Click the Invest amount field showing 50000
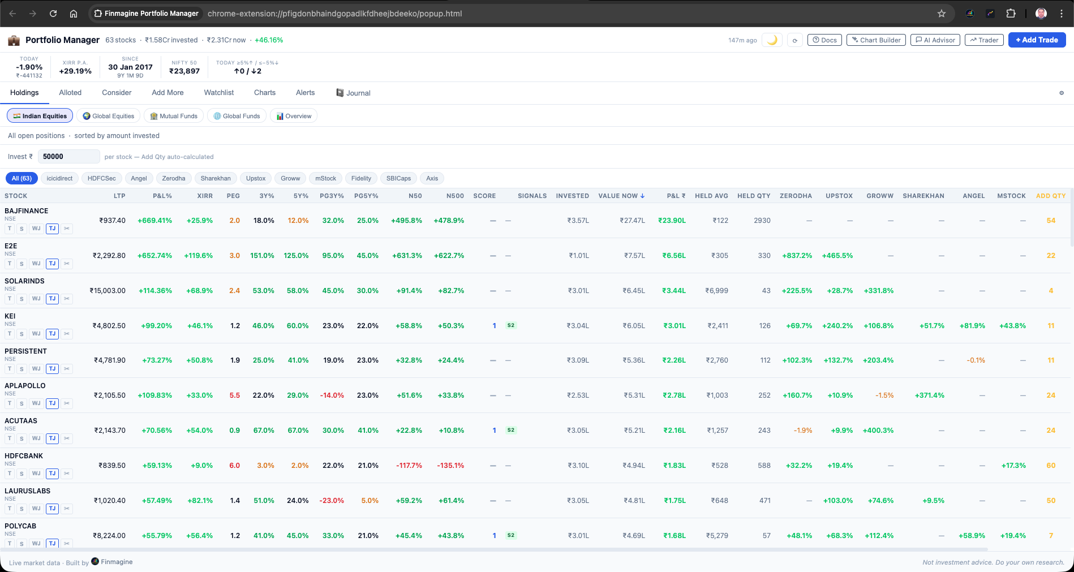1074x572 pixels. (68, 156)
